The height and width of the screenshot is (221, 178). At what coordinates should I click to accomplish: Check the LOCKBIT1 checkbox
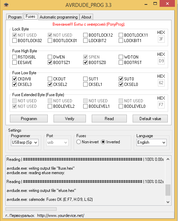(x=121, y=41)
